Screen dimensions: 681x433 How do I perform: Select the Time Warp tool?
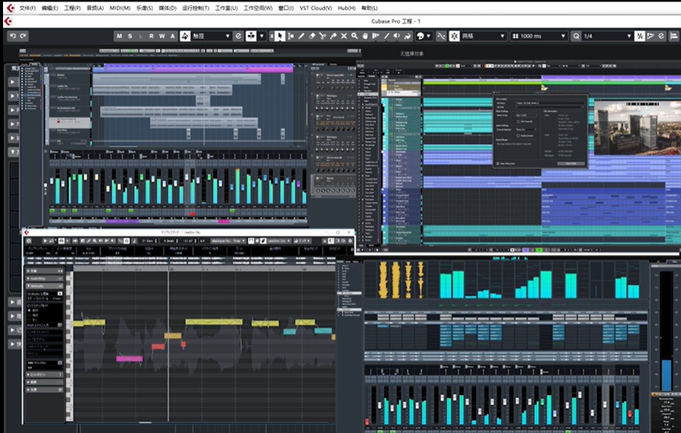[x=376, y=36]
